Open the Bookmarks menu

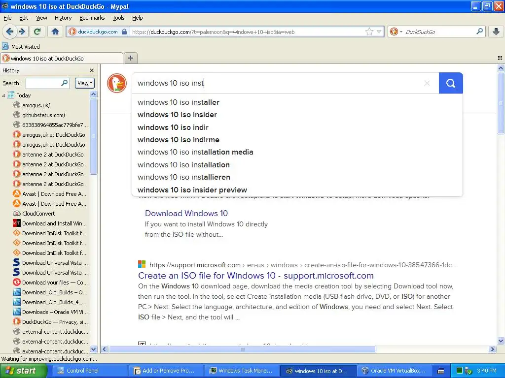[92, 18]
